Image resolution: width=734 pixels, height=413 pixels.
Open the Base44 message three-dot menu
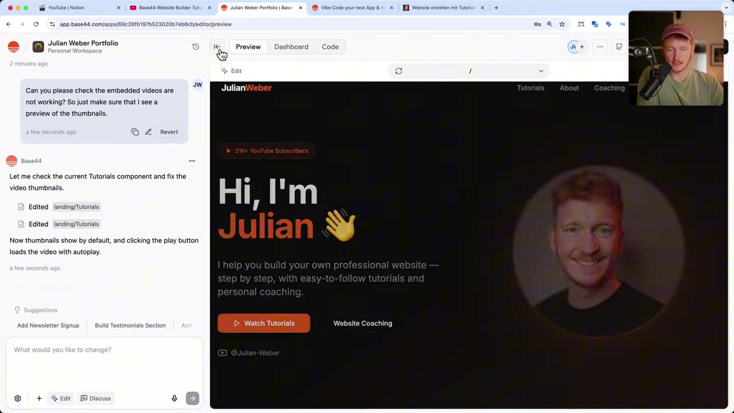pyautogui.click(x=192, y=161)
